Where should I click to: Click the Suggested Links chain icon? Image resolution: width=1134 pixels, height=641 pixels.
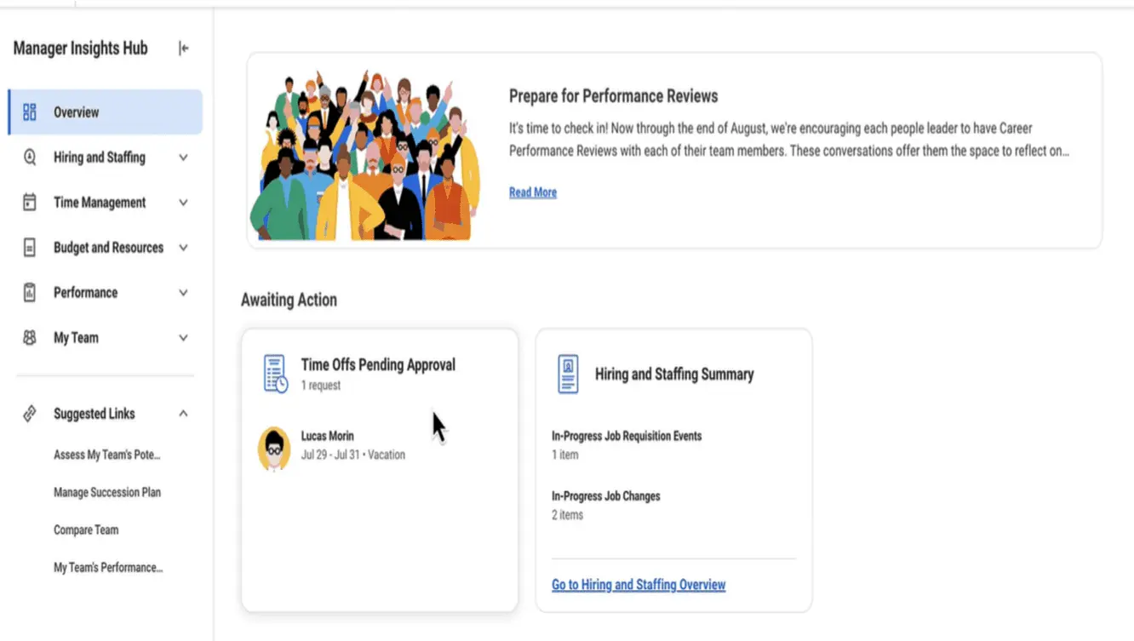pos(30,414)
